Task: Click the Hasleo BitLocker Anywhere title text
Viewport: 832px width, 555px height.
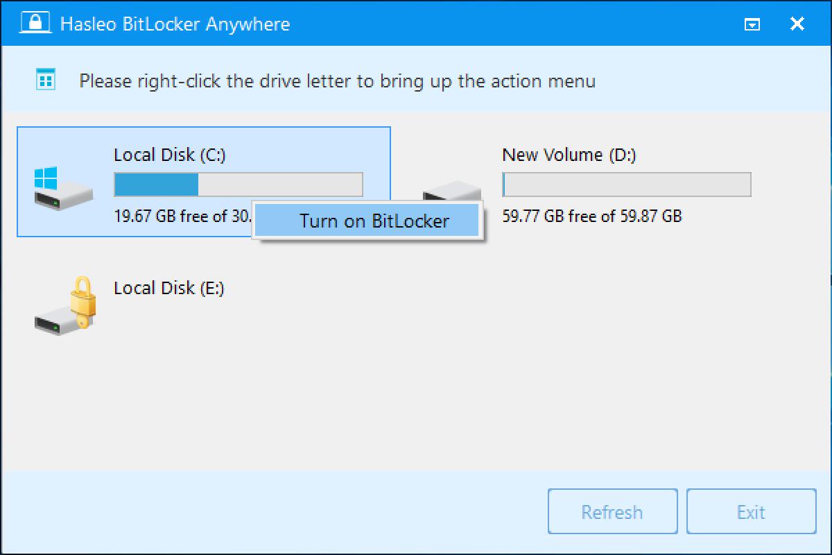Action: point(176,24)
